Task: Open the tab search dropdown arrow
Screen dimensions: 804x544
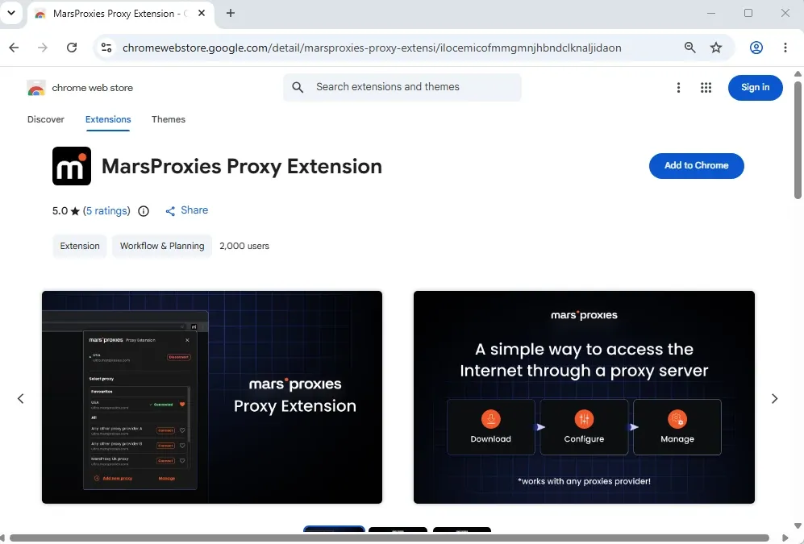Action: pyautogui.click(x=11, y=14)
